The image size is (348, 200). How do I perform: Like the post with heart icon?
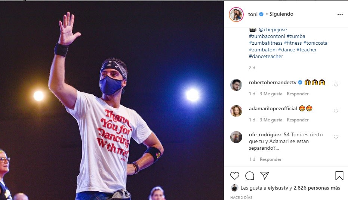tap(235, 176)
